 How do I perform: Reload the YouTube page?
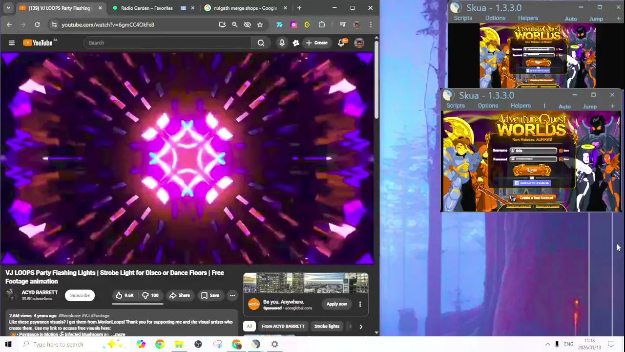pos(37,24)
